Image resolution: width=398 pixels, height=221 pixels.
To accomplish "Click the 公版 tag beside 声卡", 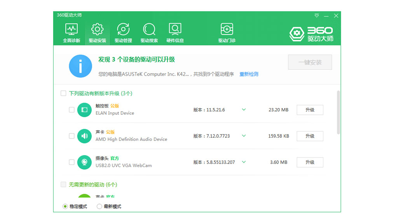I will tap(110, 132).
